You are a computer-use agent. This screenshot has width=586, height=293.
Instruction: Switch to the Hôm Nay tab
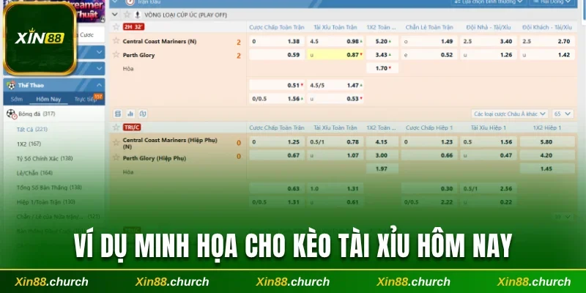(x=48, y=98)
